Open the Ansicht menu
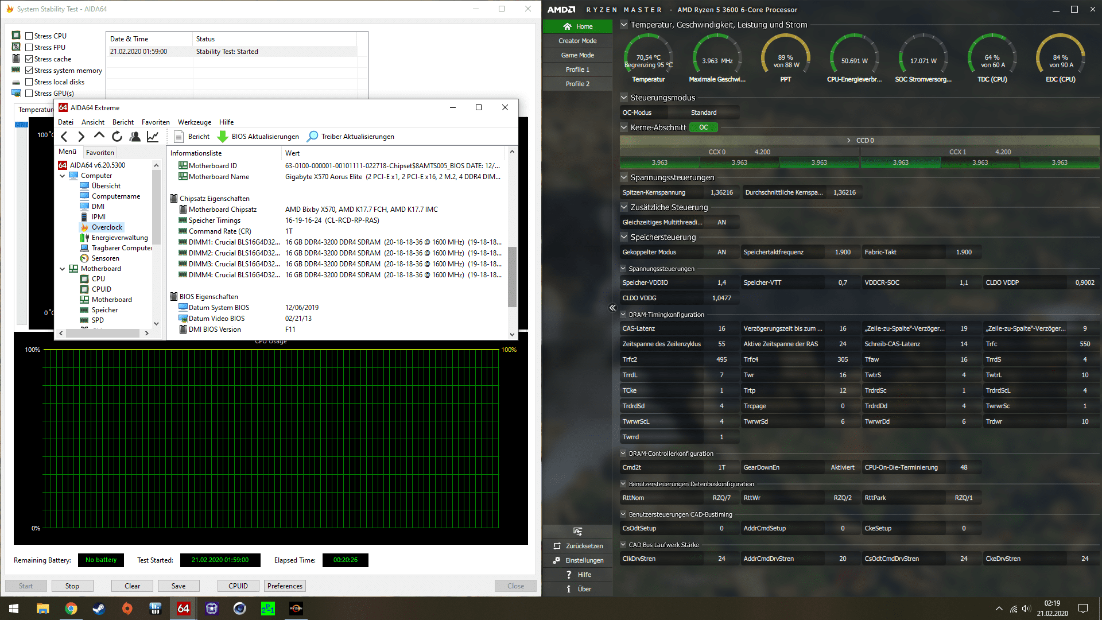Viewport: 1102px width, 620px height. point(93,122)
